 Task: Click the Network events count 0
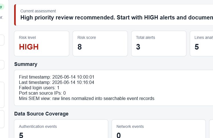click(119, 135)
